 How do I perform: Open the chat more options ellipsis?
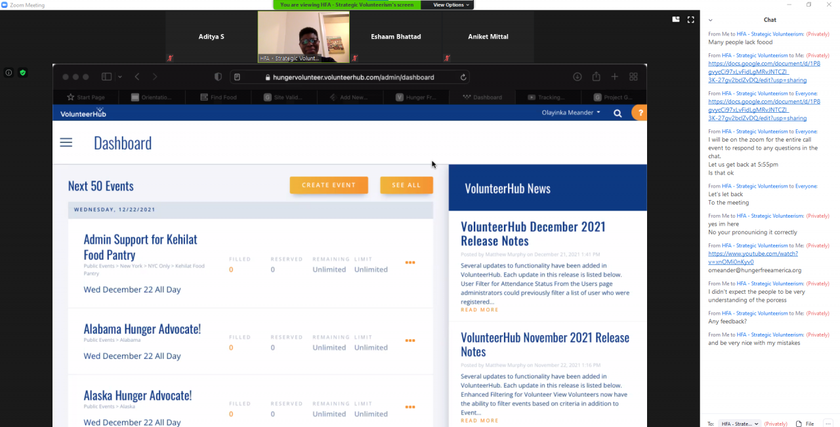click(828, 424)
